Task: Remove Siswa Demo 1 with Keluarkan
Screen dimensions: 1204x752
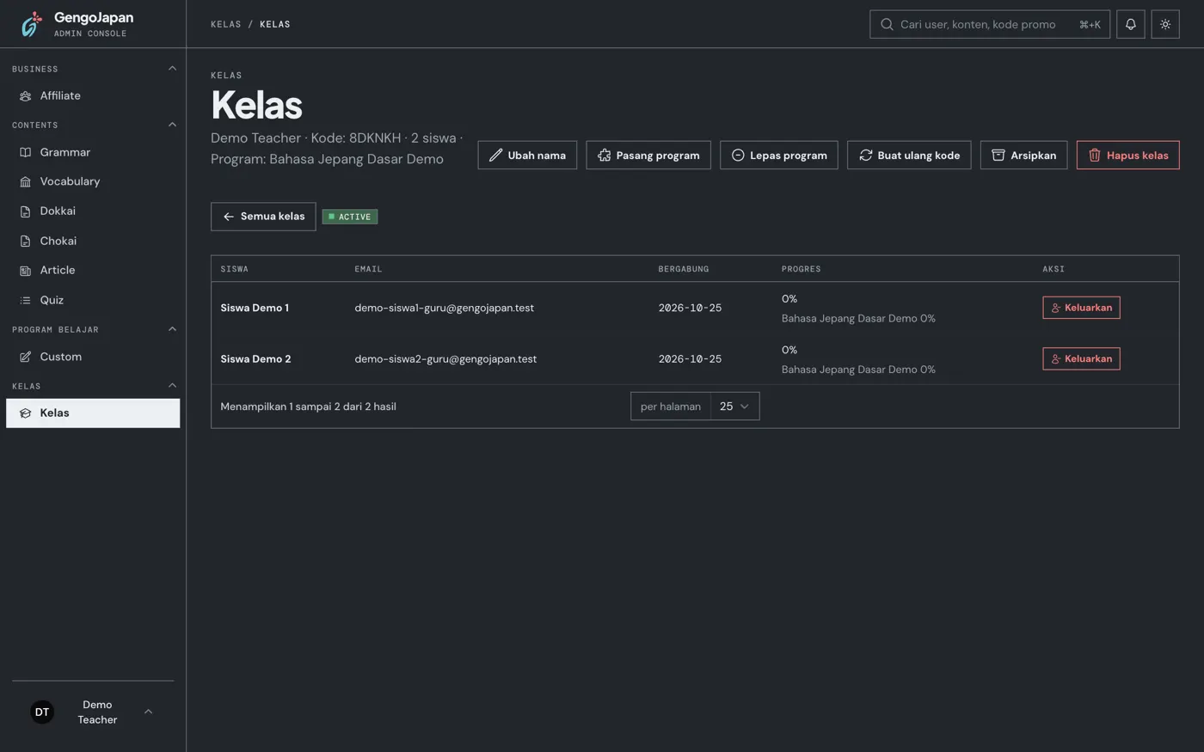Action: pyautogui.click(x=1081, y=308)
